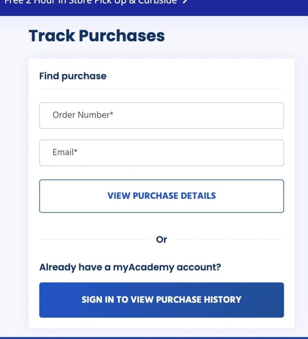
Task: Submit the form via View Purchase Details
Action: 161,196
